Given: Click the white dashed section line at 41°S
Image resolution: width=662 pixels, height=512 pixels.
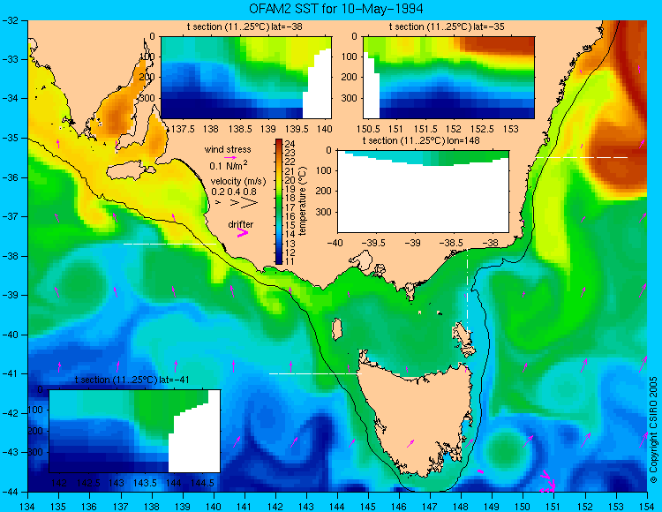Looking at the screenshot, I should tap(314, 373).
